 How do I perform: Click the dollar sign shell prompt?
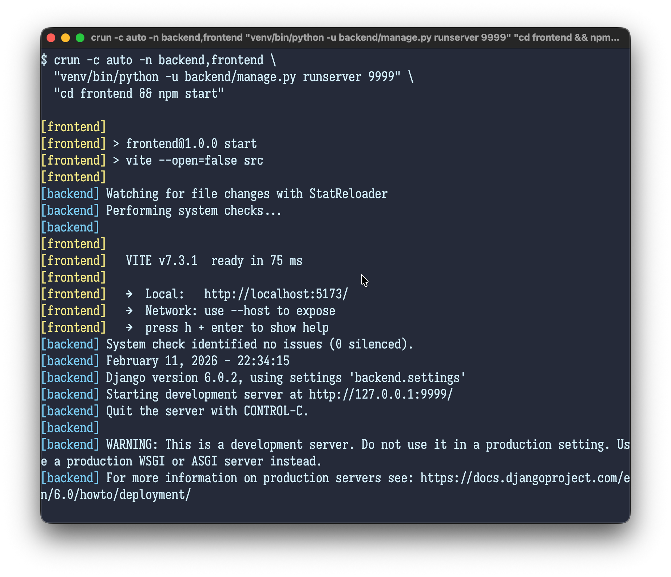[x=44, y=60]
